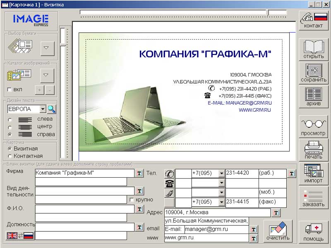Open a card with открыть icon
The width and height of the screenshot is (331, 248).
(x=314, y=49)
